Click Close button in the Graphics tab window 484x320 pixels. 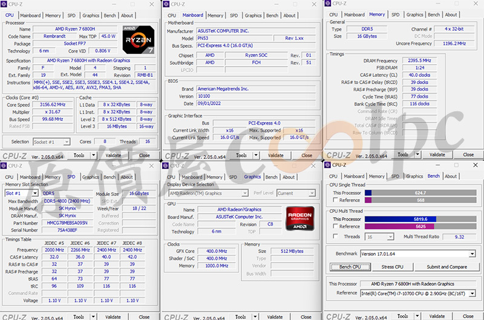tap(306, 316)
